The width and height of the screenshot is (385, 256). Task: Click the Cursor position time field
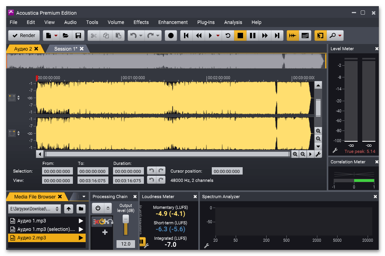tap(227, 171)
